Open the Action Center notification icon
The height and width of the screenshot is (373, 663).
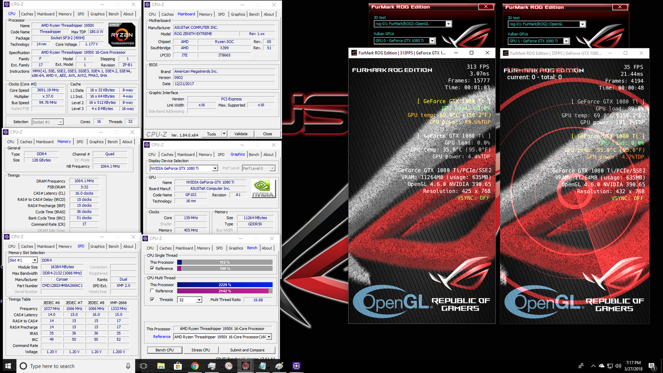click(652, 366)
